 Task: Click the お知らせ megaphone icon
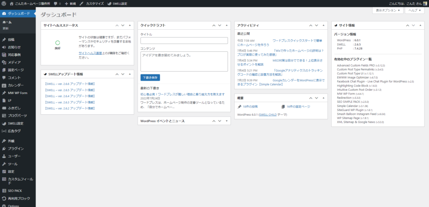pos(4,47)
